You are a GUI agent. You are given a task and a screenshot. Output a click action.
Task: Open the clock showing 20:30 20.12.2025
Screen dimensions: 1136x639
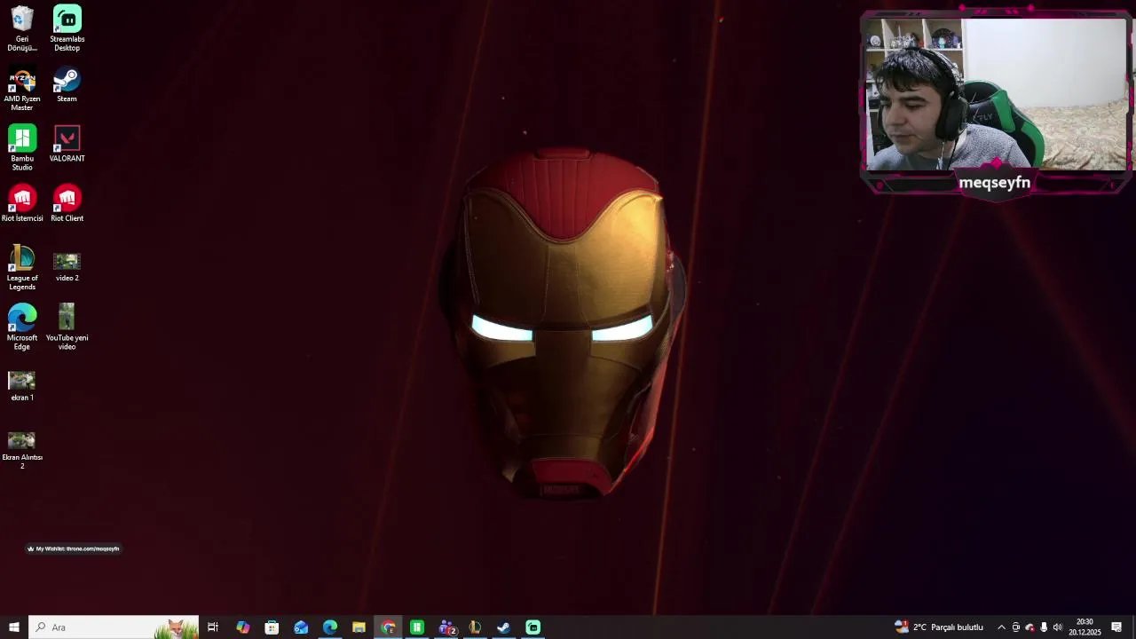1085,627
